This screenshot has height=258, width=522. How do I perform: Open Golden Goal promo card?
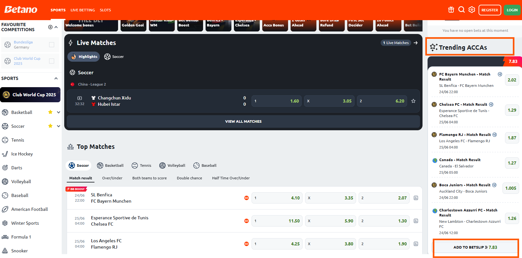coord(133,25)
